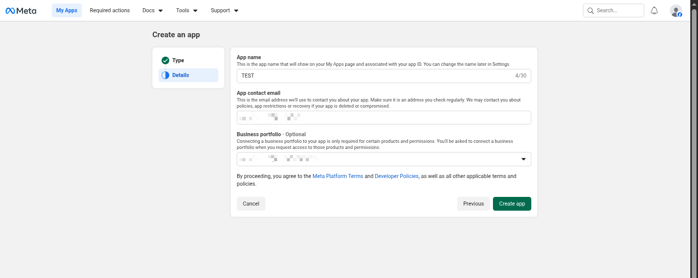The width and height of the screenshot is (698, 278).
Task: Click the half-filled Details step icon
Action: click(165, 75)
